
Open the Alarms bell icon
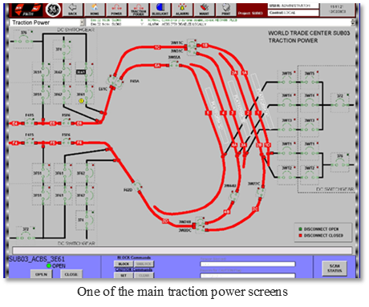[182, 10]
